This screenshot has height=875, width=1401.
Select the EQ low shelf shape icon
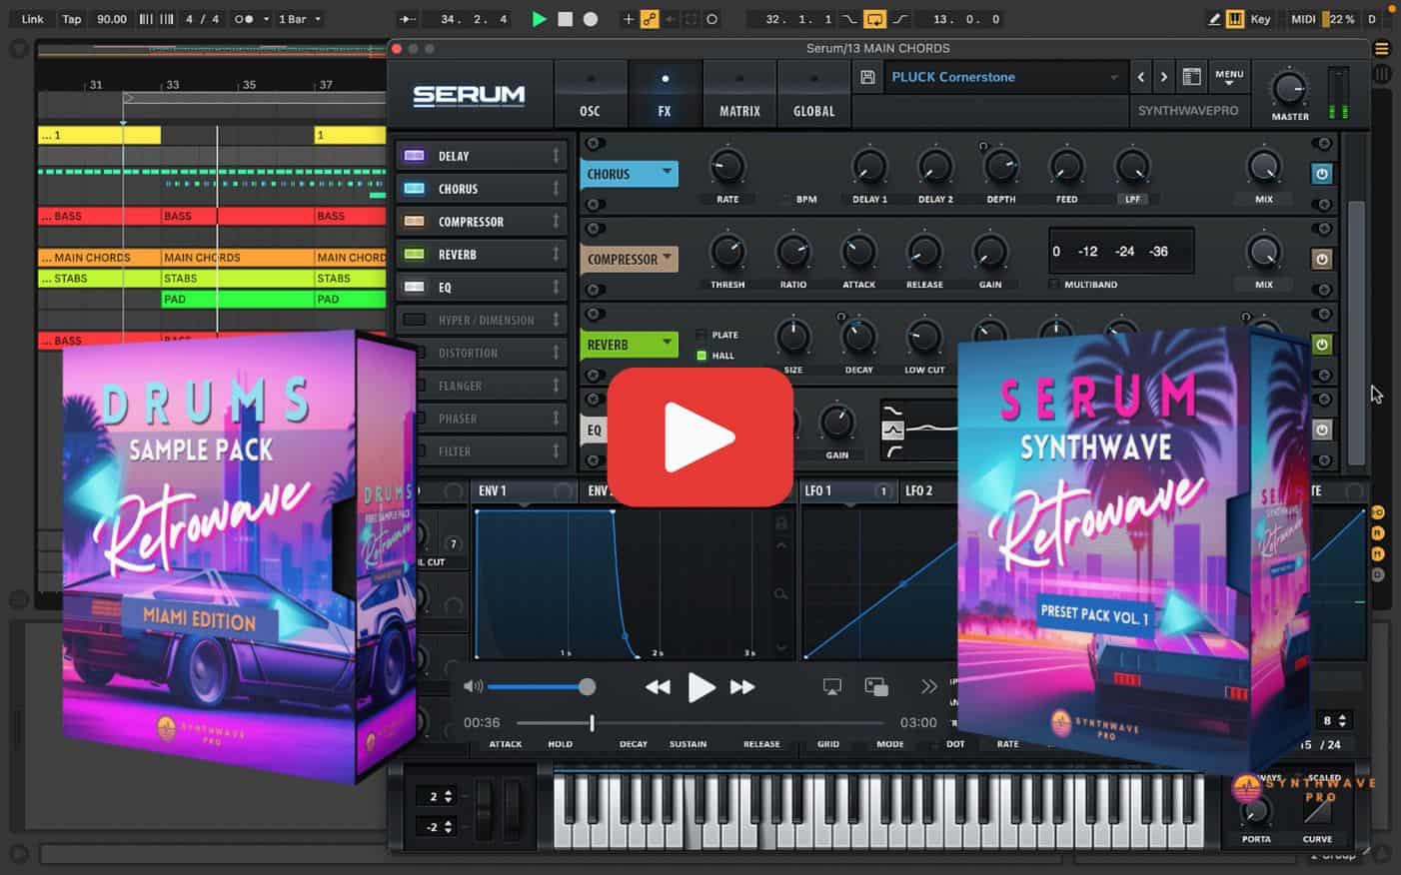(x=892, y=411)
